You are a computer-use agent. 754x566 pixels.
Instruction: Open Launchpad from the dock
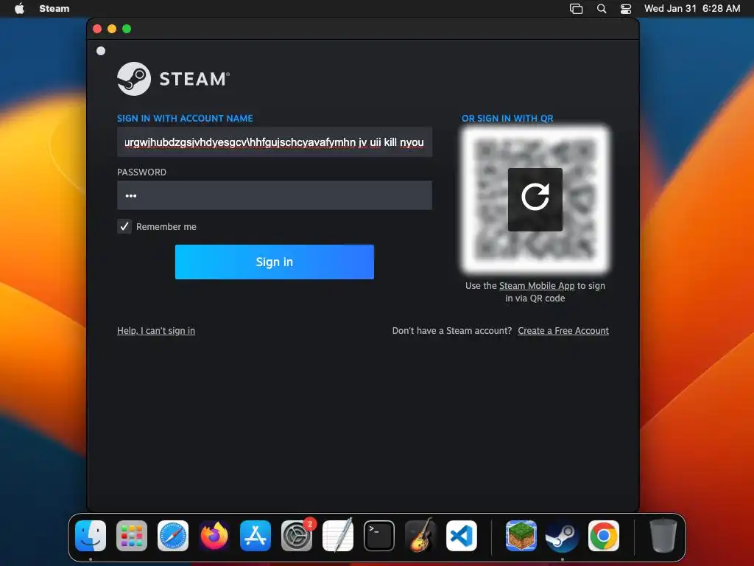click(x=132, y=536)
